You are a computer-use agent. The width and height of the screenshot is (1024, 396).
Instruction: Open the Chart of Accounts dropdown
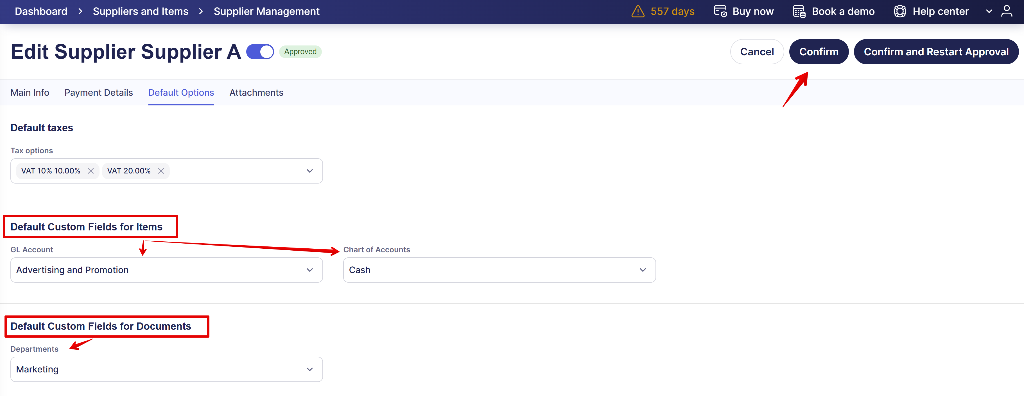coord(499,270)
